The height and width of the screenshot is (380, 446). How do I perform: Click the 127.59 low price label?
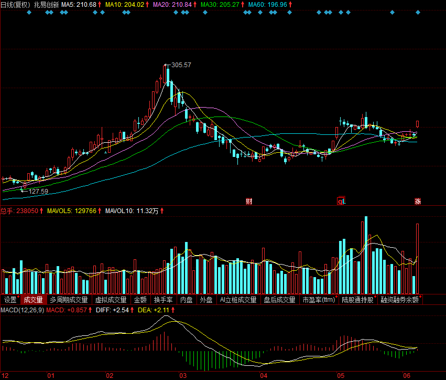[x=38, y=192]
